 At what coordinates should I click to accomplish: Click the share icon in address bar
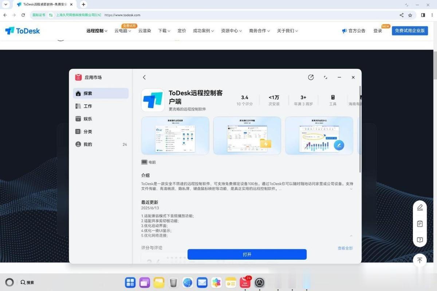(401, 15)
